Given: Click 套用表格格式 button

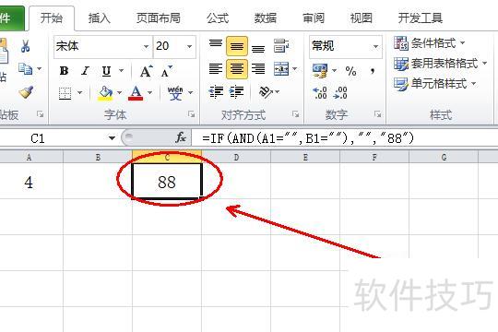Looking at the screenshot, I should coord(441,64).
